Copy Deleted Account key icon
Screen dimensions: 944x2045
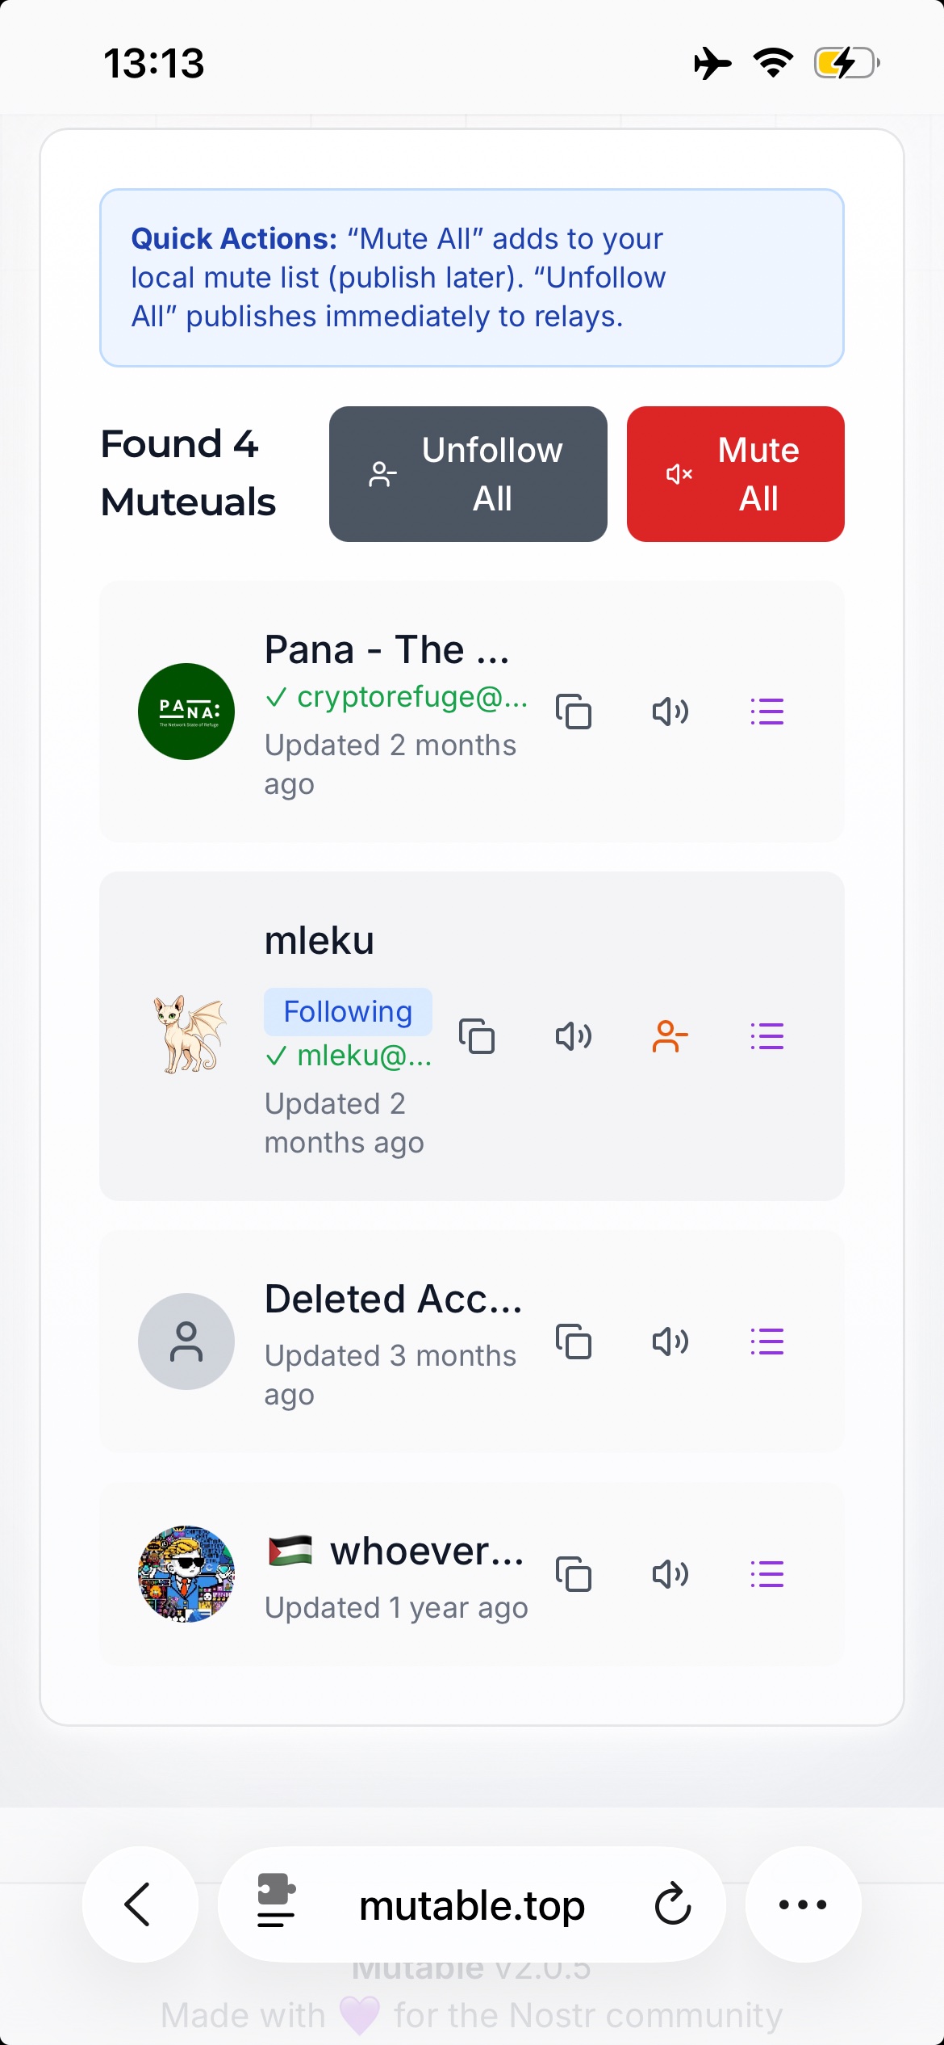point(574,1342)
